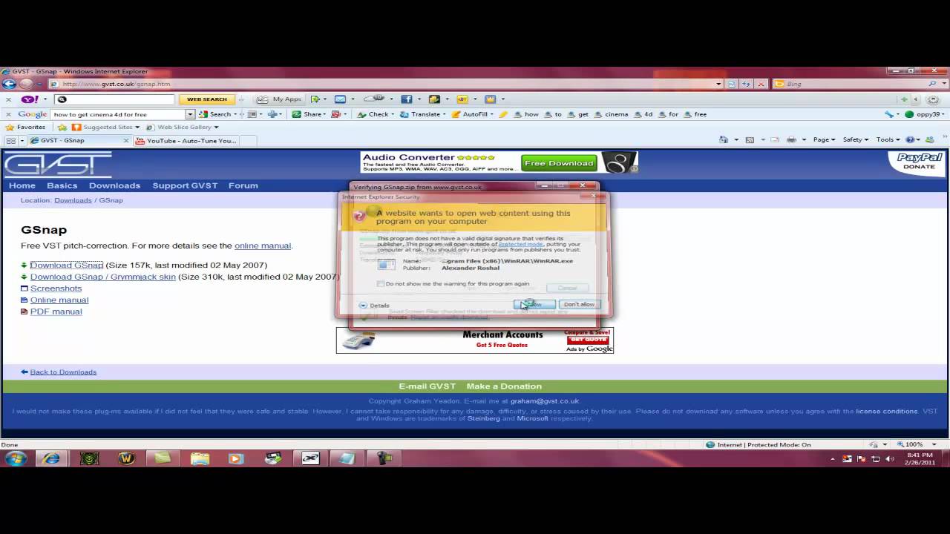This screenshot has width=950, height=534.
Task: Click in the Bing search field
Action: tap(855, 84)
